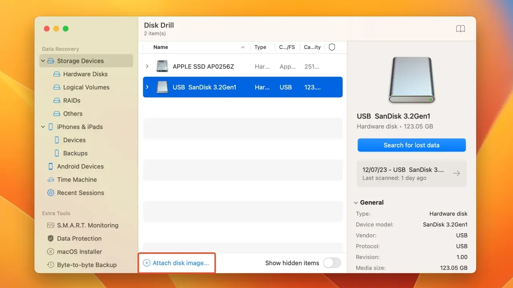Click the Data Protection shield icon

click(50, 238)
